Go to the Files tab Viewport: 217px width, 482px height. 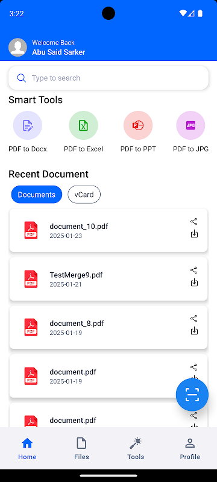(81, 449)
